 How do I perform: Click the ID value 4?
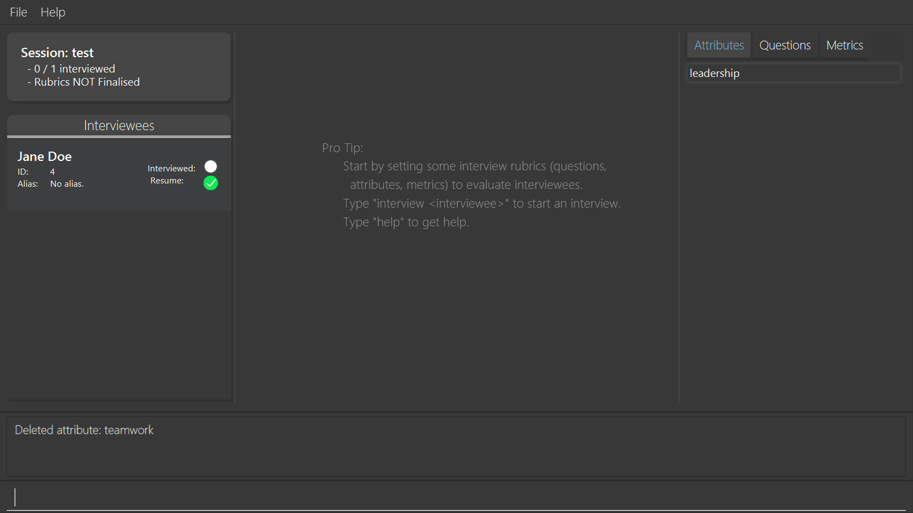point(52,172)
